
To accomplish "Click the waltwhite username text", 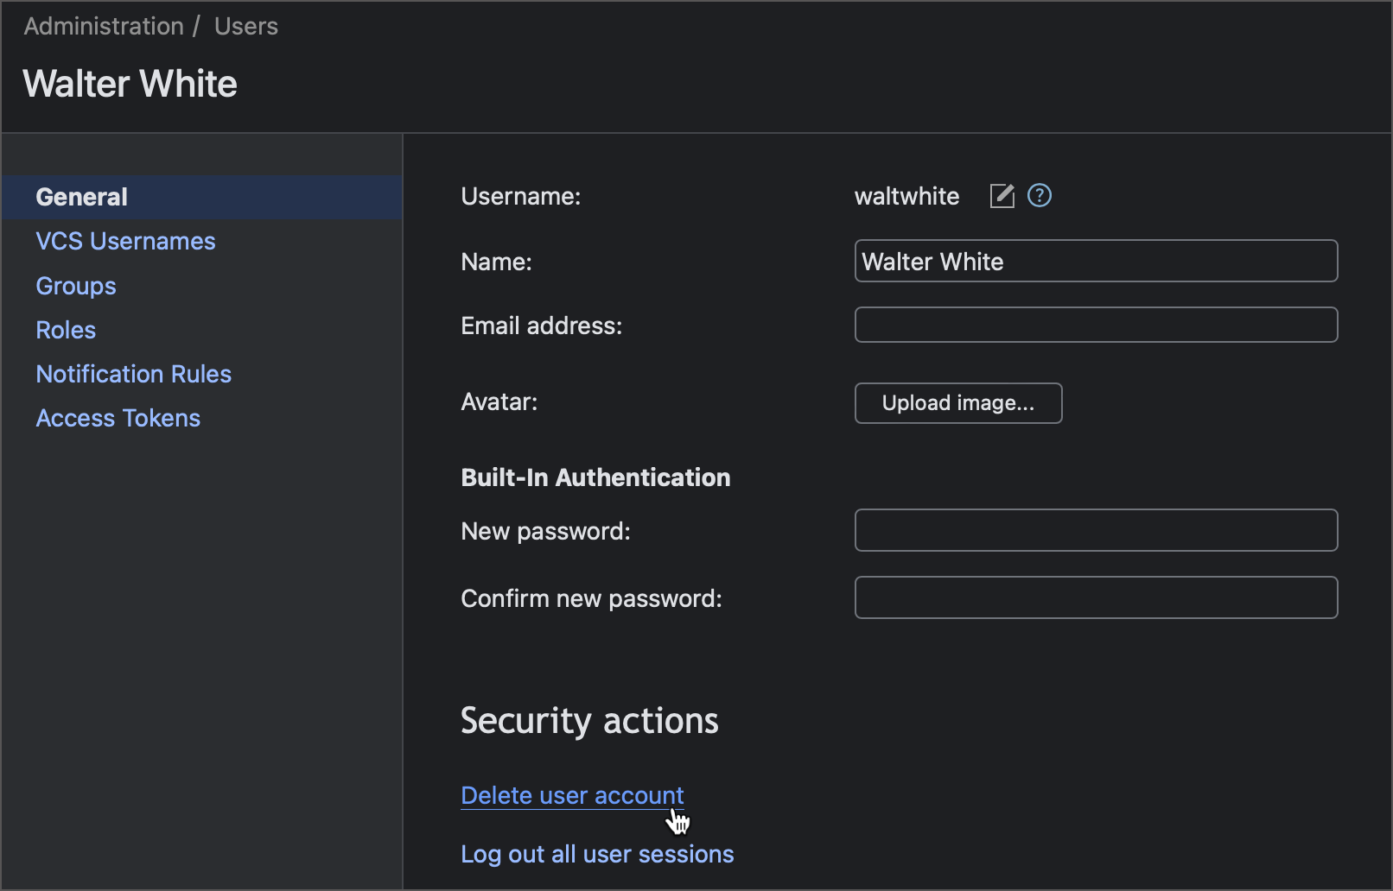I will click(906, 196).
